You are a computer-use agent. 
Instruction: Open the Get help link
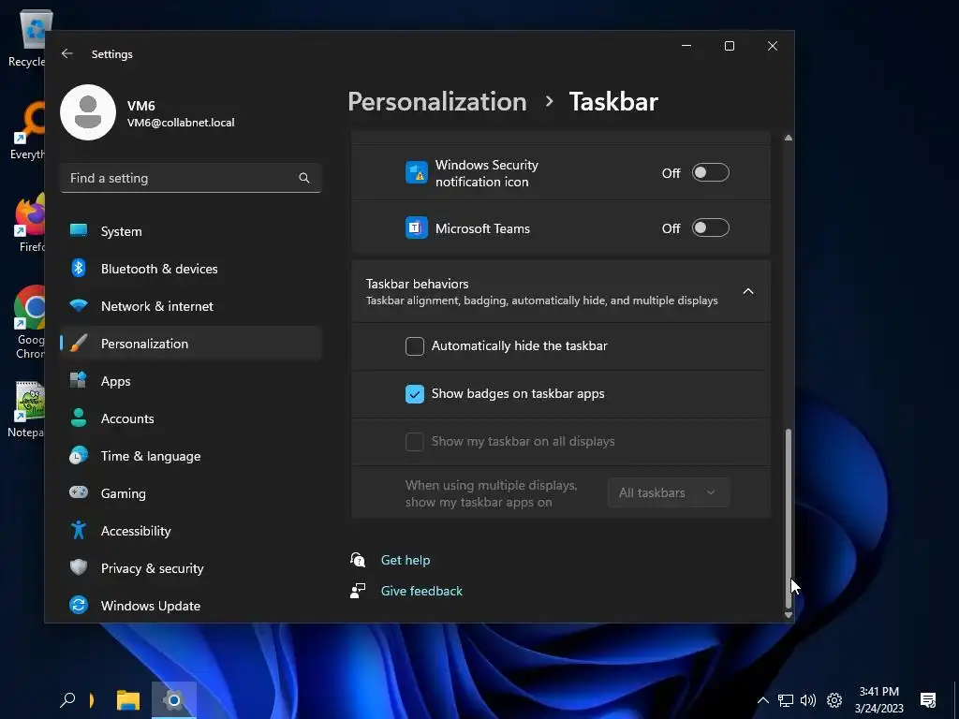[406, 560]
